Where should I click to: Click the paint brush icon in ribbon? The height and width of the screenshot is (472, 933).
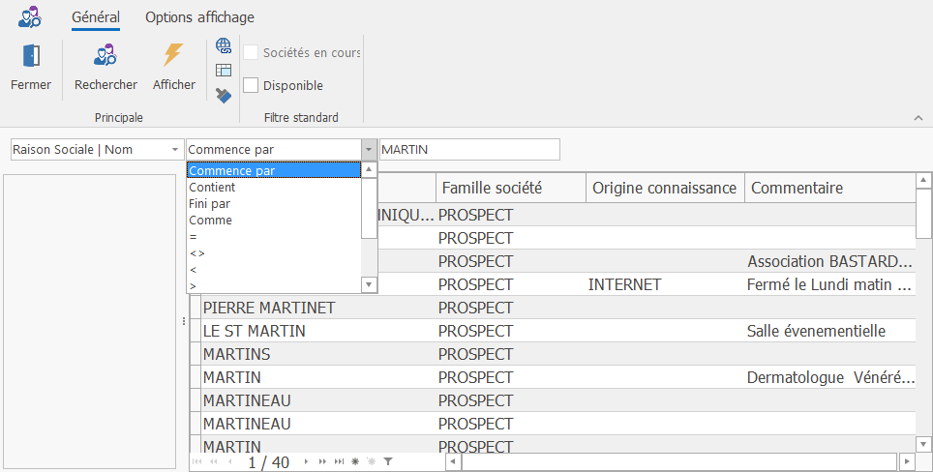[224, 95]
